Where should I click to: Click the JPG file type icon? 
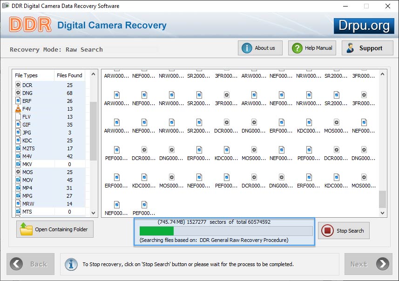pyautogui.click(x=18, y=132)
